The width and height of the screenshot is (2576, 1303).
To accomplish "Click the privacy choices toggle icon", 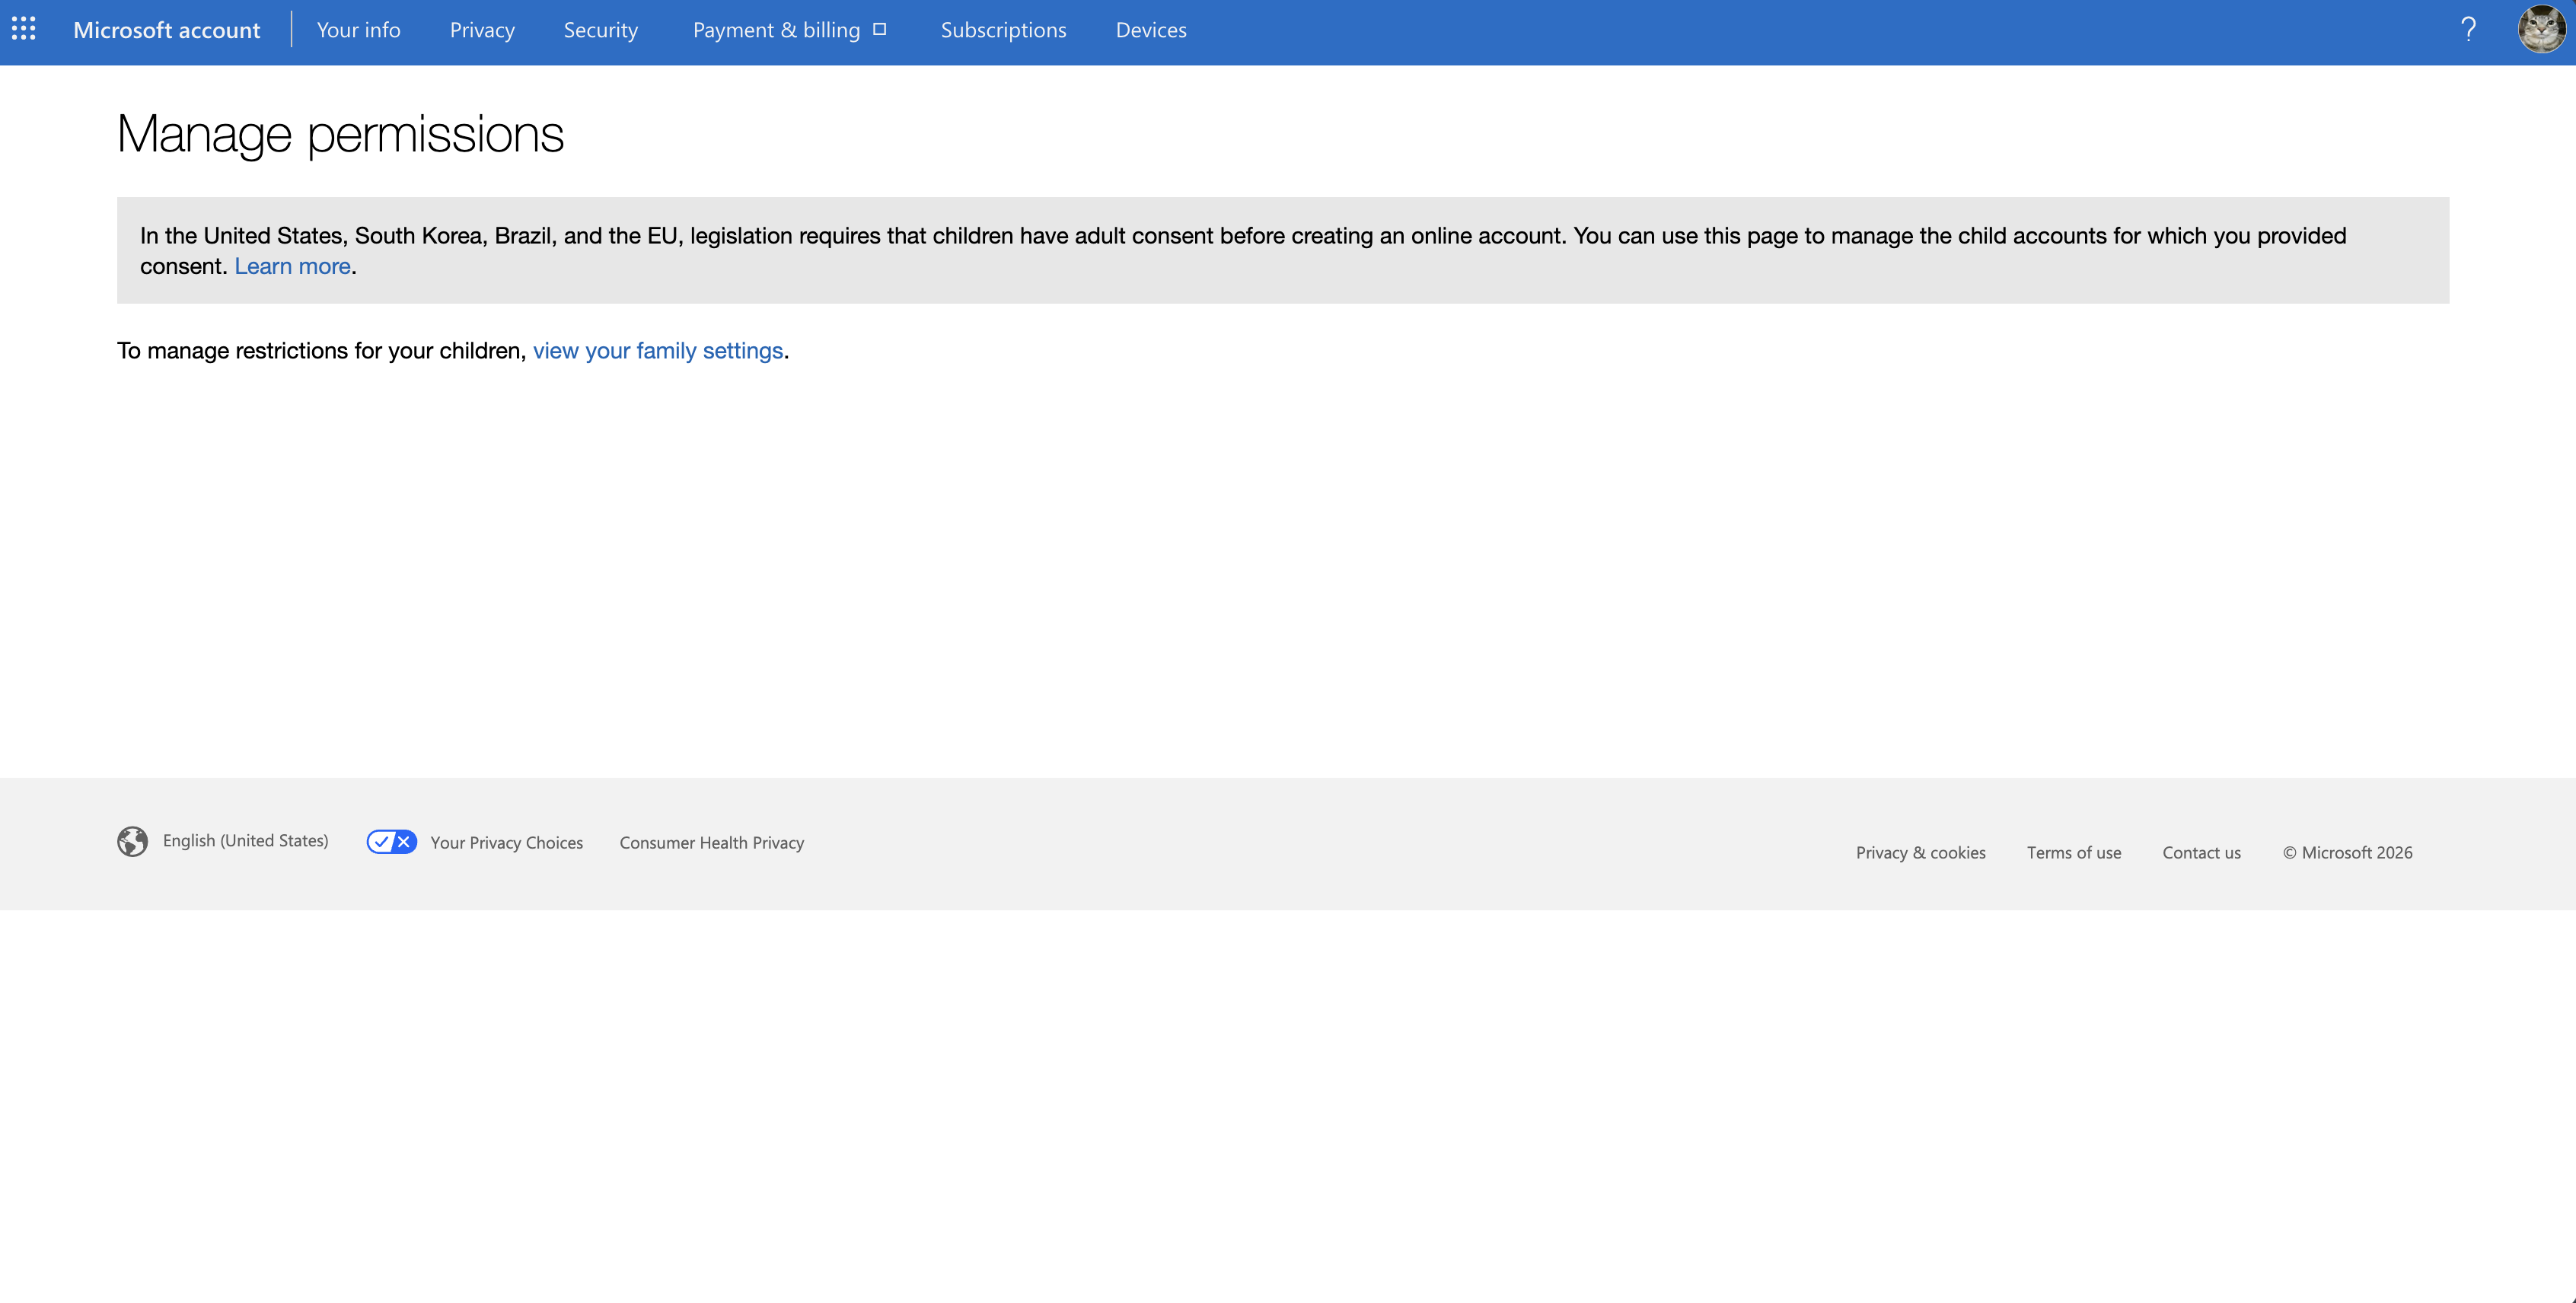I will click(x=391, y=842).
